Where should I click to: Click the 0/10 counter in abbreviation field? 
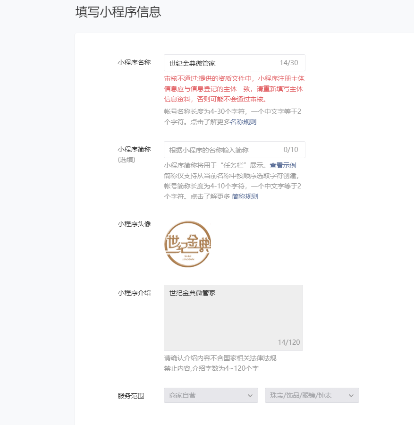291,150
